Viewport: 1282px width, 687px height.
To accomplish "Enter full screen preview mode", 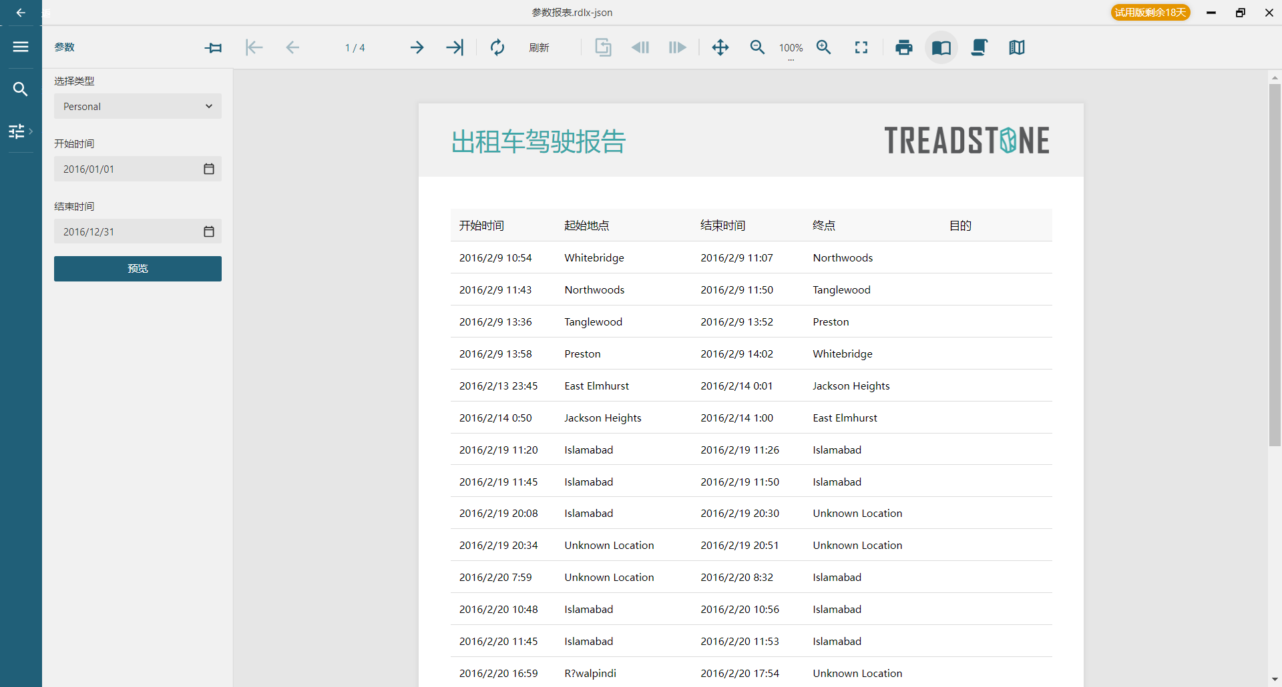I will pyautogui.click(x=861, y=47).
